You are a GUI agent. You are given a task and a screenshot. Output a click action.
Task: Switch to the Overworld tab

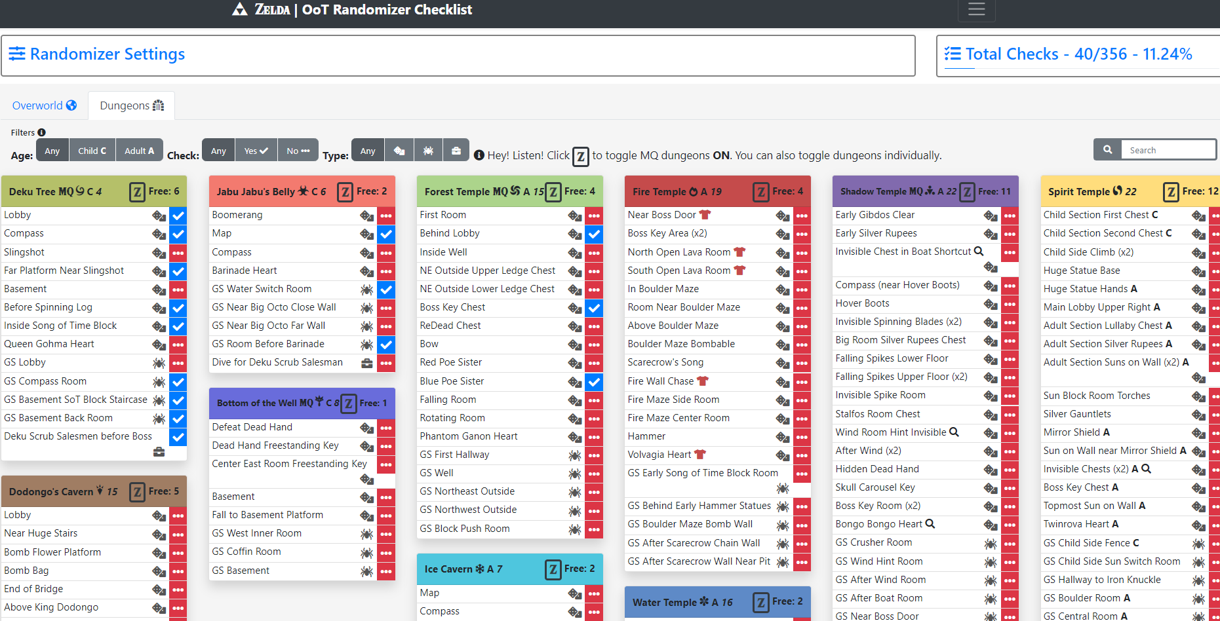[44, 105]
